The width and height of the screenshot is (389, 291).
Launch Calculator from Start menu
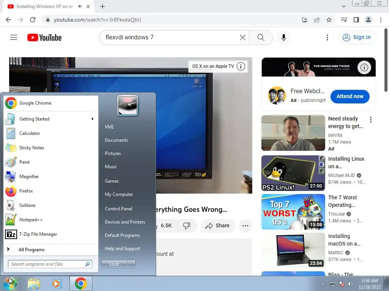51,133
